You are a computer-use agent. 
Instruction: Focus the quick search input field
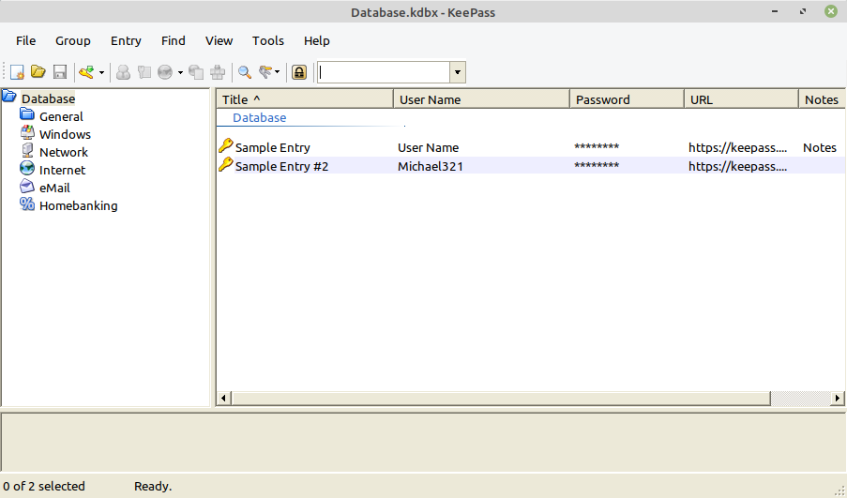click(x=384, y=72)
